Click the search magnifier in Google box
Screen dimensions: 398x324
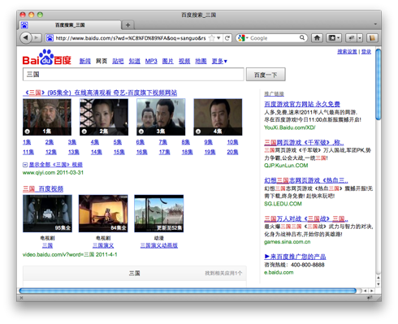302,37
